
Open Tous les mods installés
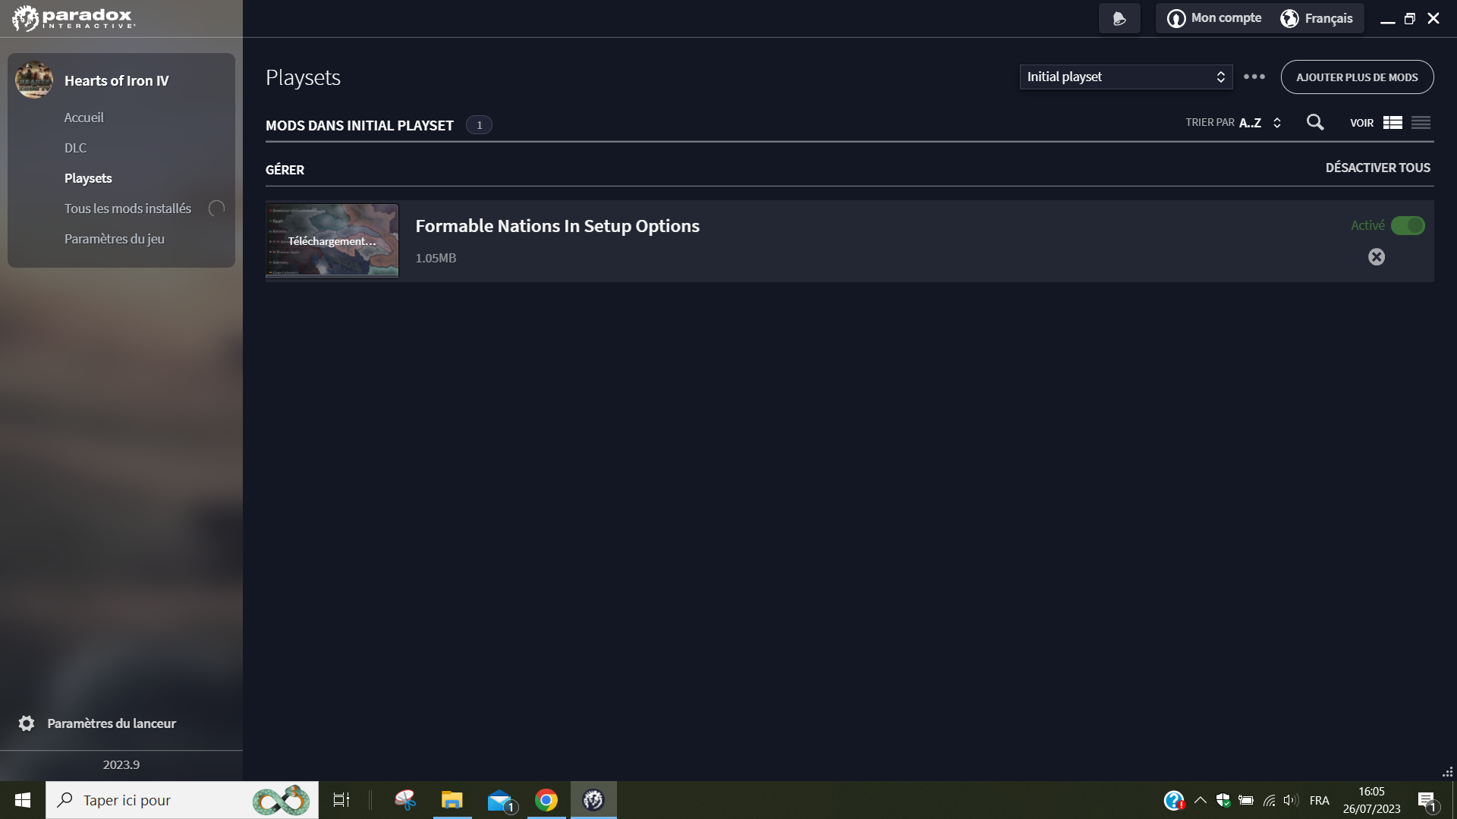click(x=127, y=209)
